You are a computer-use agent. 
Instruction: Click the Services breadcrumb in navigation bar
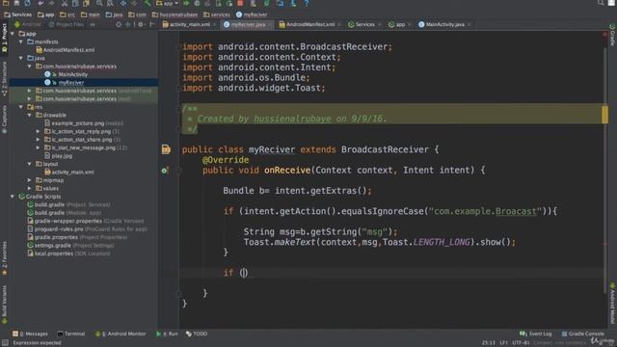pos(17,14)
